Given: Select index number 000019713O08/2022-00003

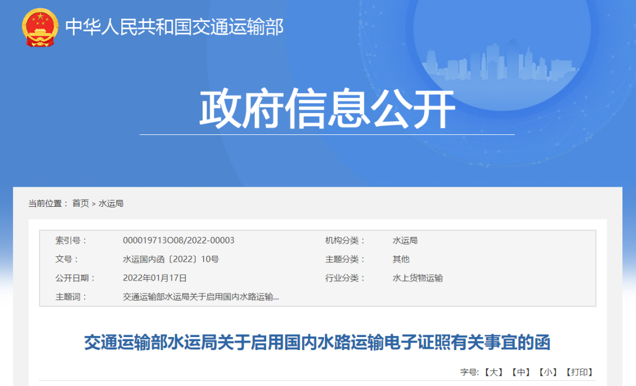Looking at the screenshot, I should [x=178, y=240].
